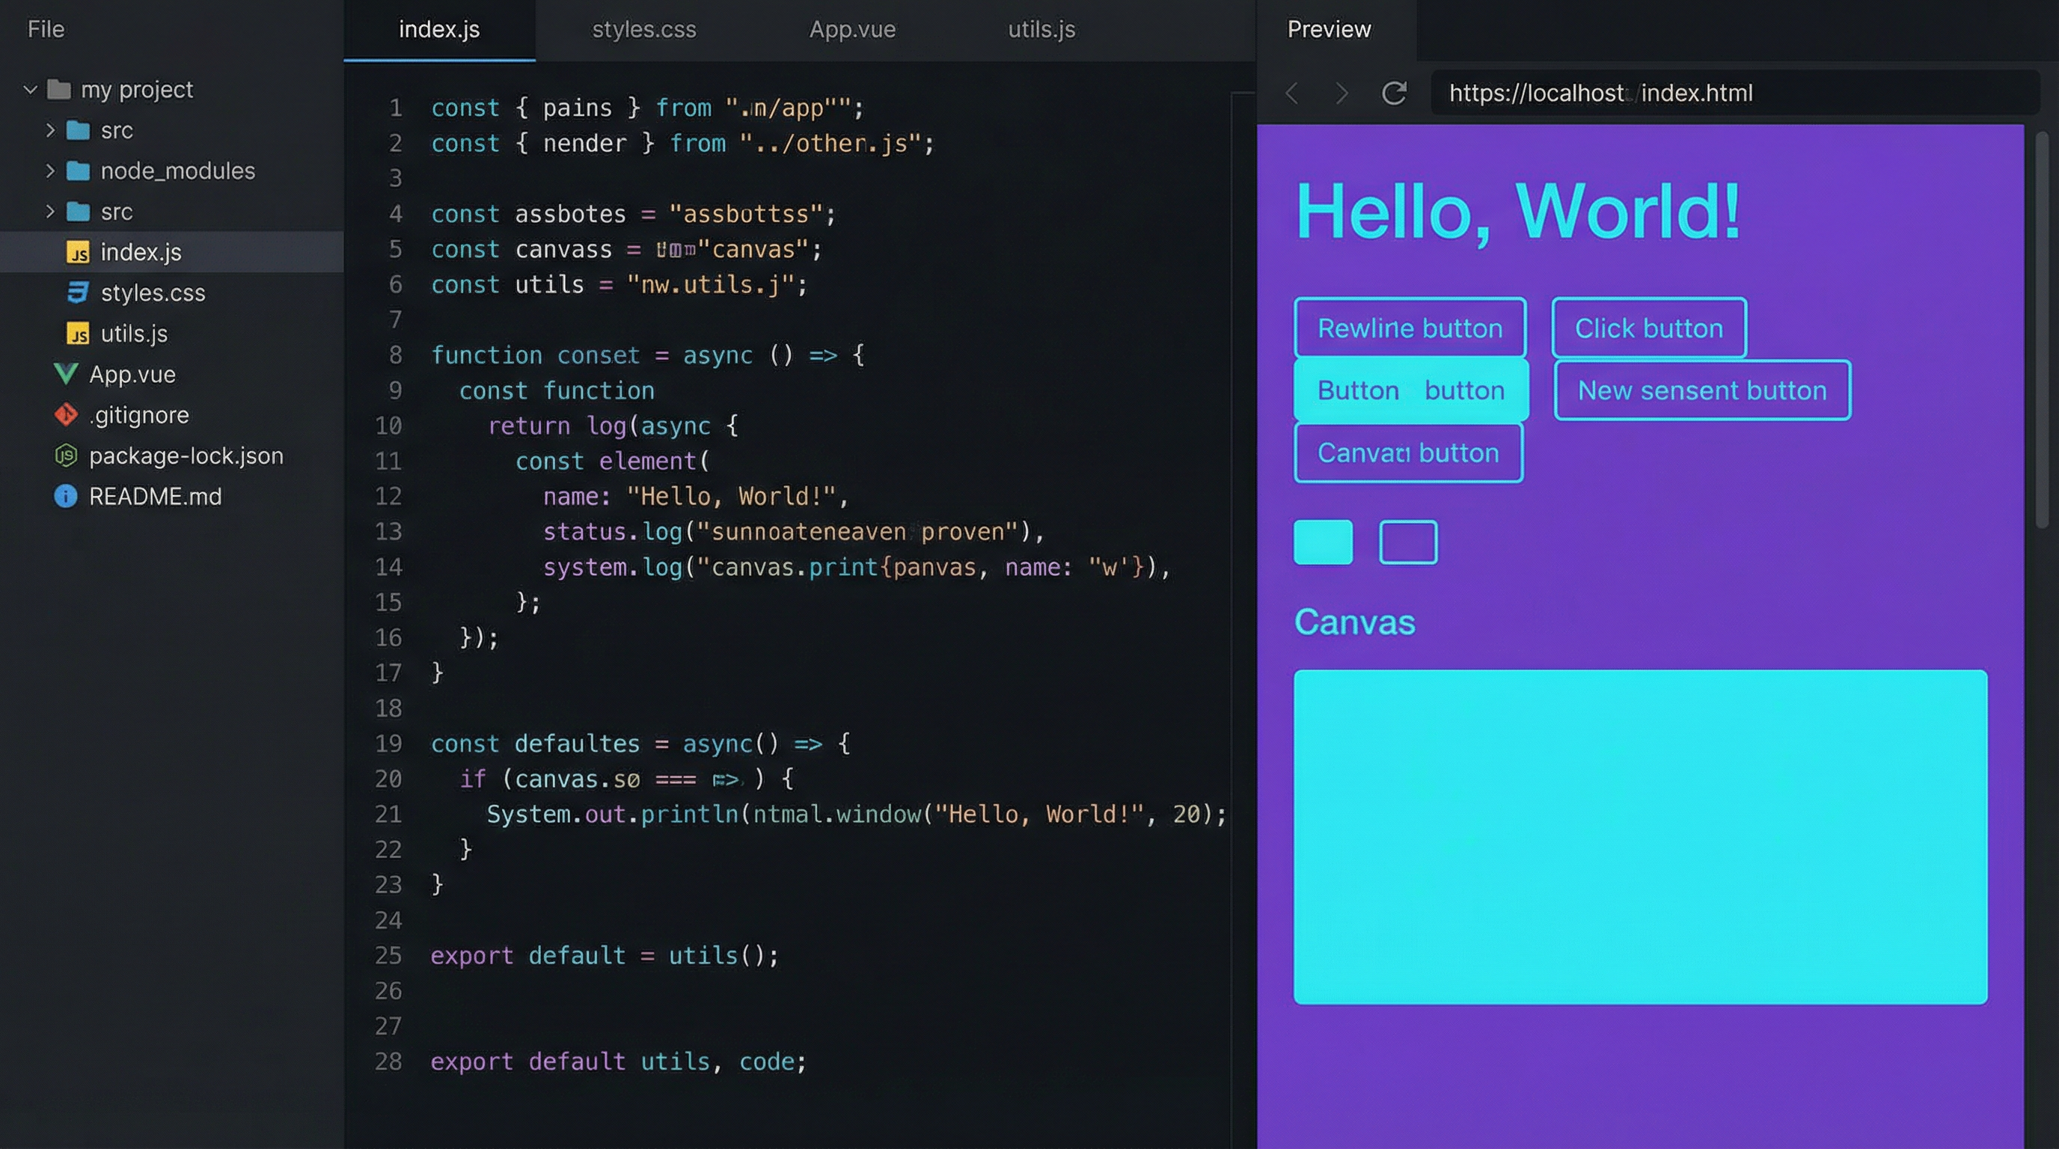Click the back navigation arrow in Preview
2059x1149 pixels.
[1291, 94]
